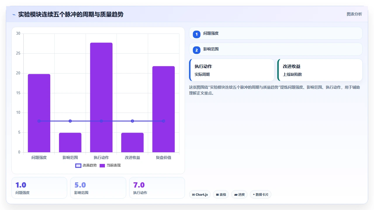Click the 当前表现 purple legend swatch
This screenshot has width=374, height=210.
102,165
